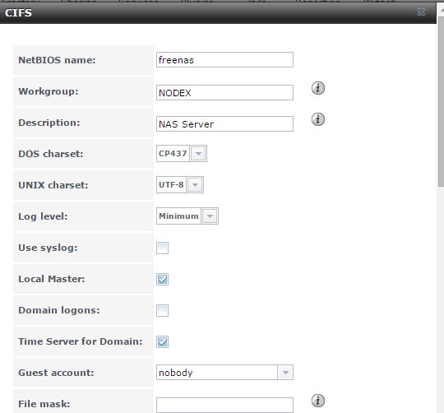The height and width of the screenshot is (413, 444).
Task: Open the Log level dropdown arrow
Action: coord(210,216)
